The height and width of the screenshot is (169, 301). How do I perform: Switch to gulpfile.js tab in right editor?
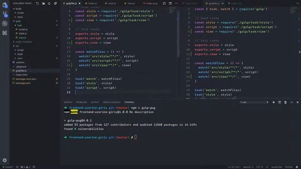coord(214,3)
